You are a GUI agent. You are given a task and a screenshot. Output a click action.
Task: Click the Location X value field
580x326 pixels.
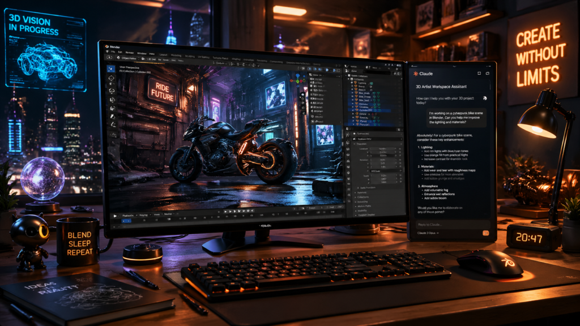tap(382, 149)
